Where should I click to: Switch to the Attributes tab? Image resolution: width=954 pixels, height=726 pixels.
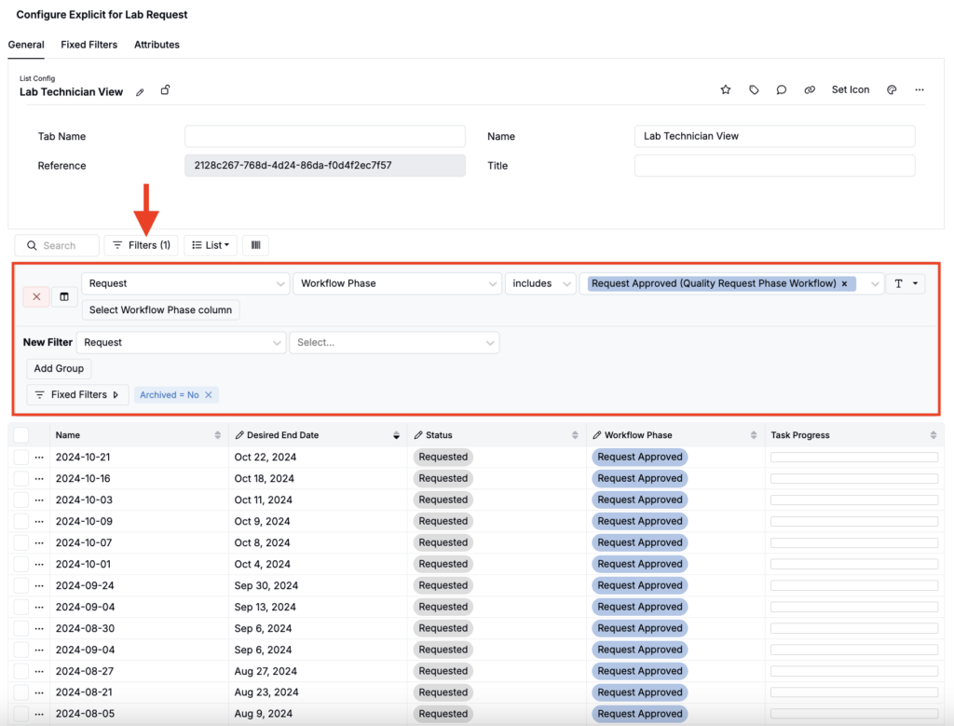157,44
